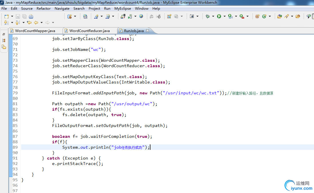The image size is (314, 193).
Task: Switch to the WordCountMapper.java tab
Action: tap(35, 31)
